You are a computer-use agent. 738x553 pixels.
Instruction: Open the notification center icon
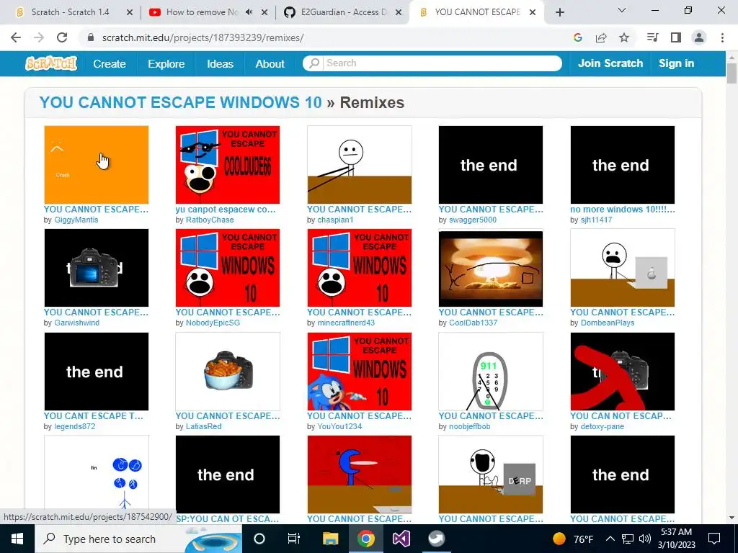coord(714,539)
